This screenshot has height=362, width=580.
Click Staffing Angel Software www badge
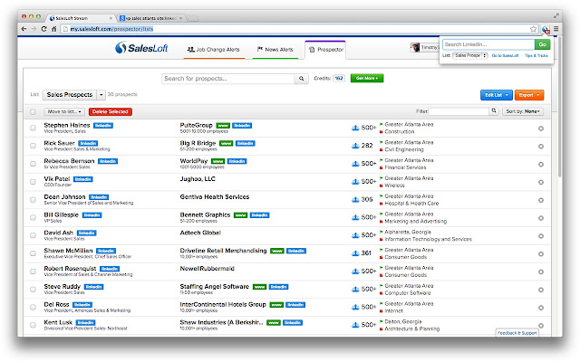(259, 287)
